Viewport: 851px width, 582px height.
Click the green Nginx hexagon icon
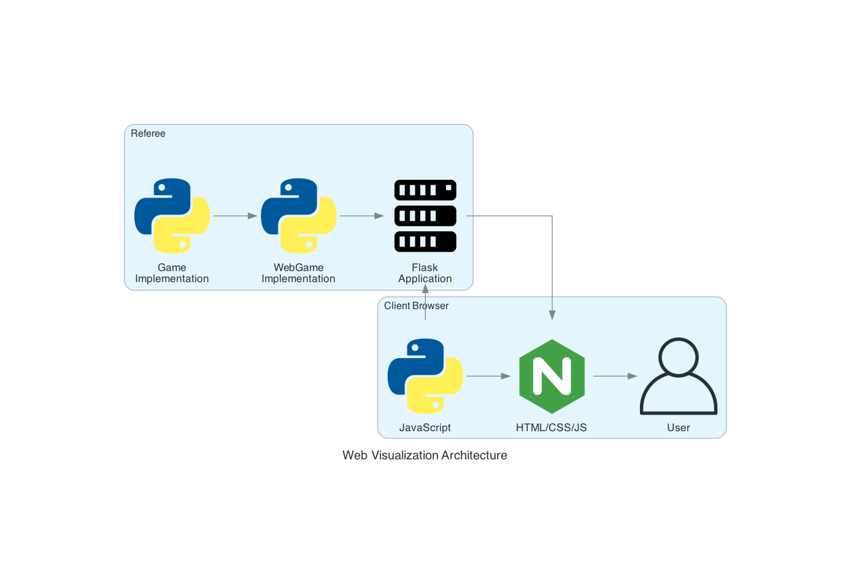click(x=552, y=376)
